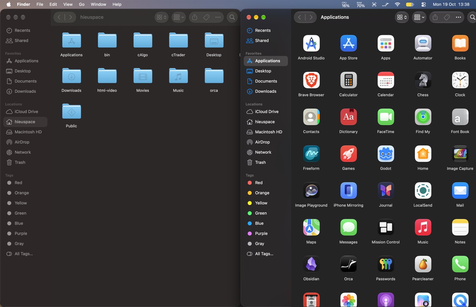Open the Apple menu
This screenshot has width=476, height=307.
[x=8, y=4]
